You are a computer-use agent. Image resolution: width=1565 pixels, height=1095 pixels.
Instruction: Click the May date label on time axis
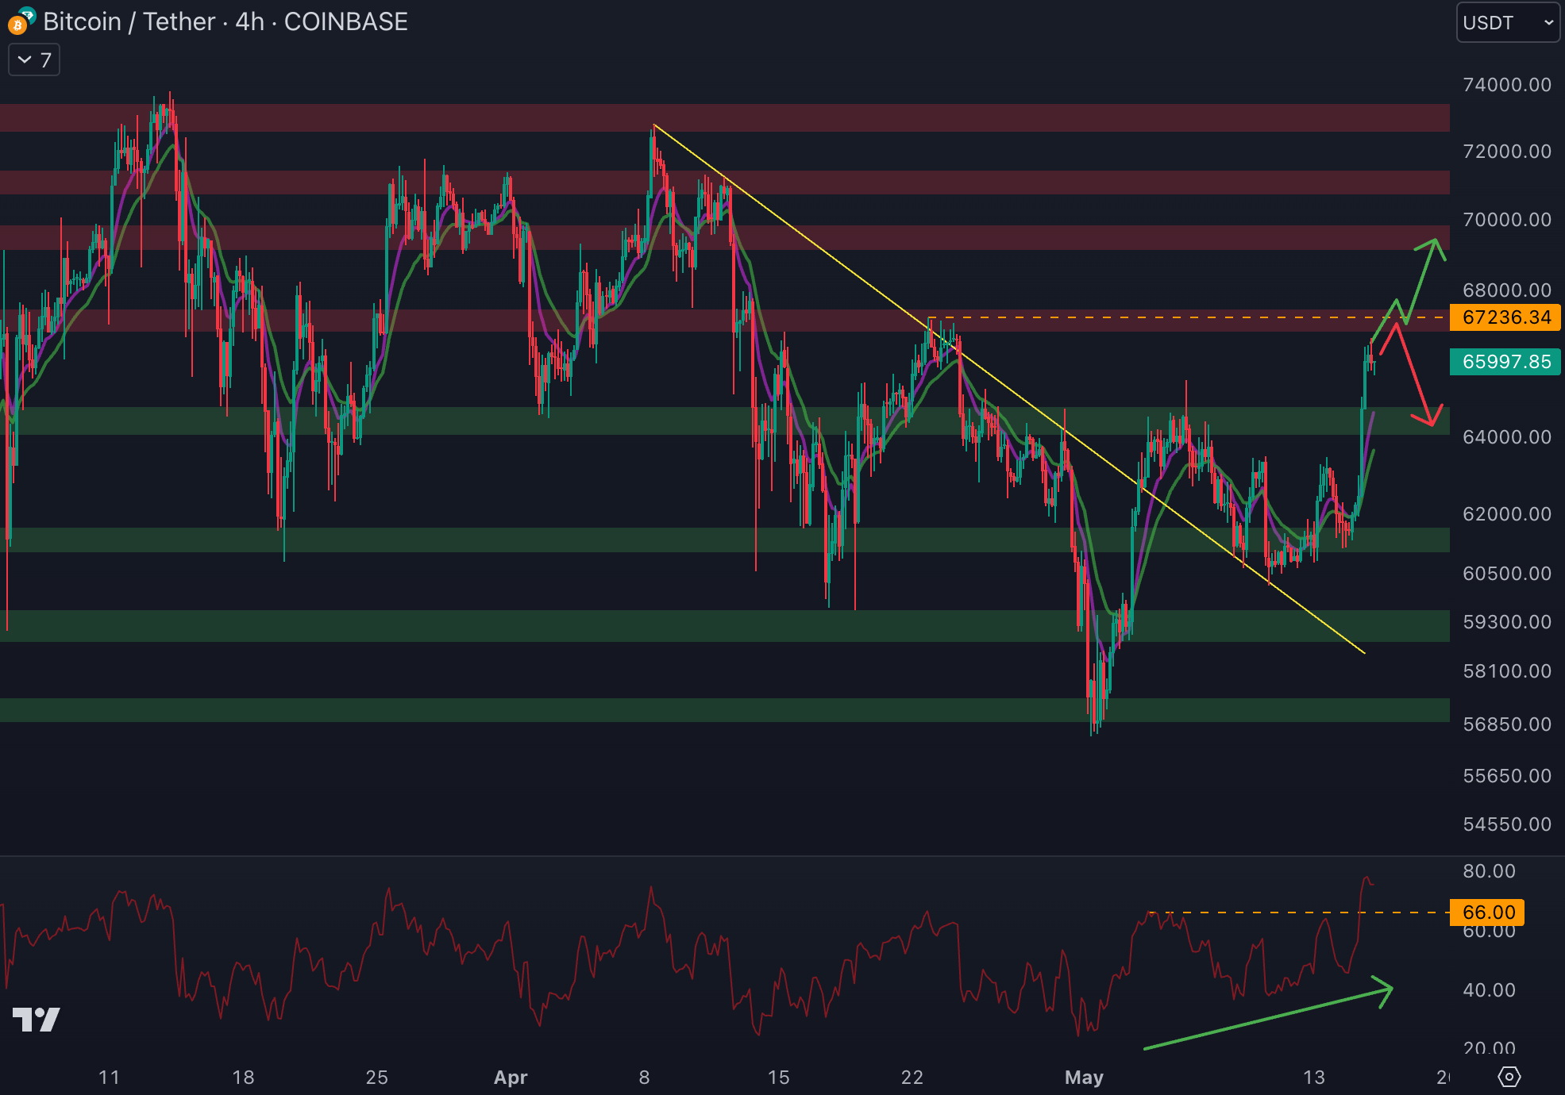pos(1084,1078)
